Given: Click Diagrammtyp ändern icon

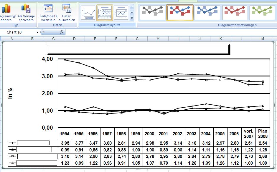Looking at the screenshot, I should pyautogui.click(x=6, y=9).
